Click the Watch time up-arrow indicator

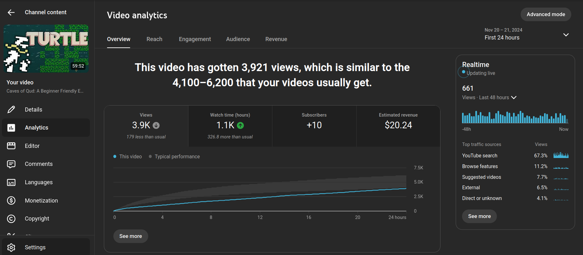tap(240, 125)
